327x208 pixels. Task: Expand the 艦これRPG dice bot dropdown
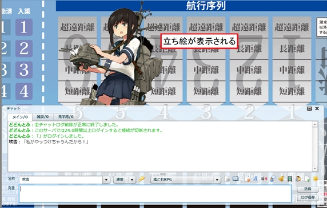click(217, 180)
